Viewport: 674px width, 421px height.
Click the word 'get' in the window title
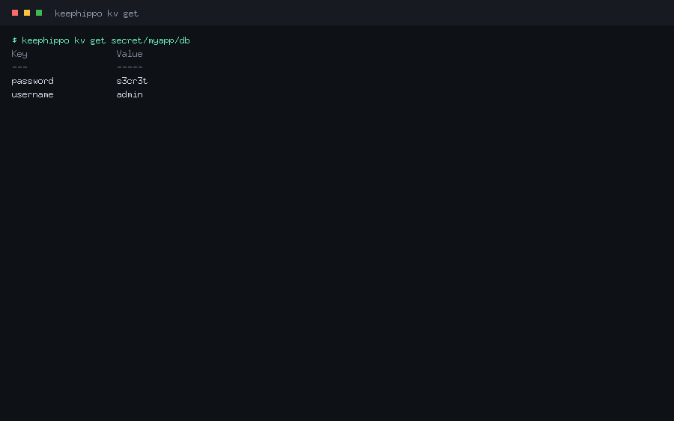coord(130,14)
